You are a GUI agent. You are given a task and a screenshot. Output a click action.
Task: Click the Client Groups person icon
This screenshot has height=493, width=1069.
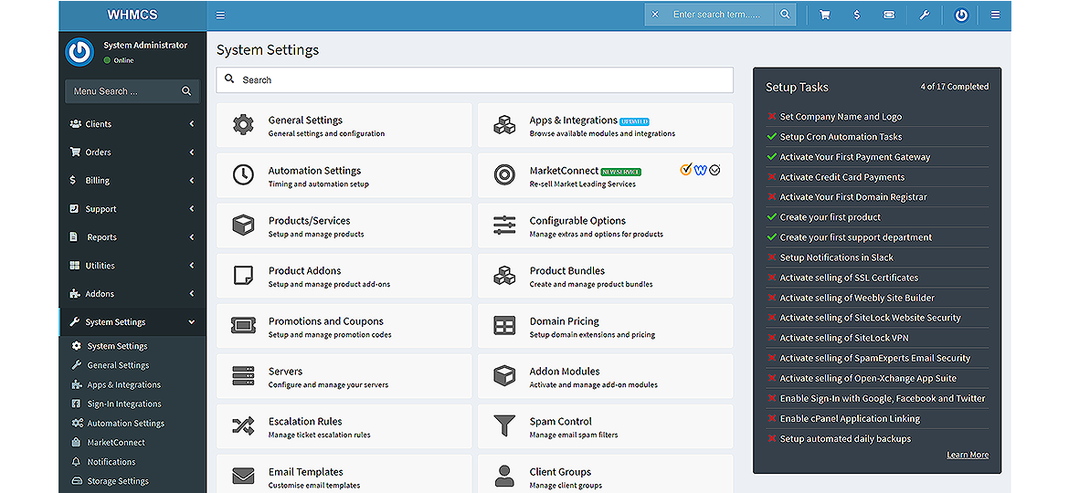click(504, 476)
